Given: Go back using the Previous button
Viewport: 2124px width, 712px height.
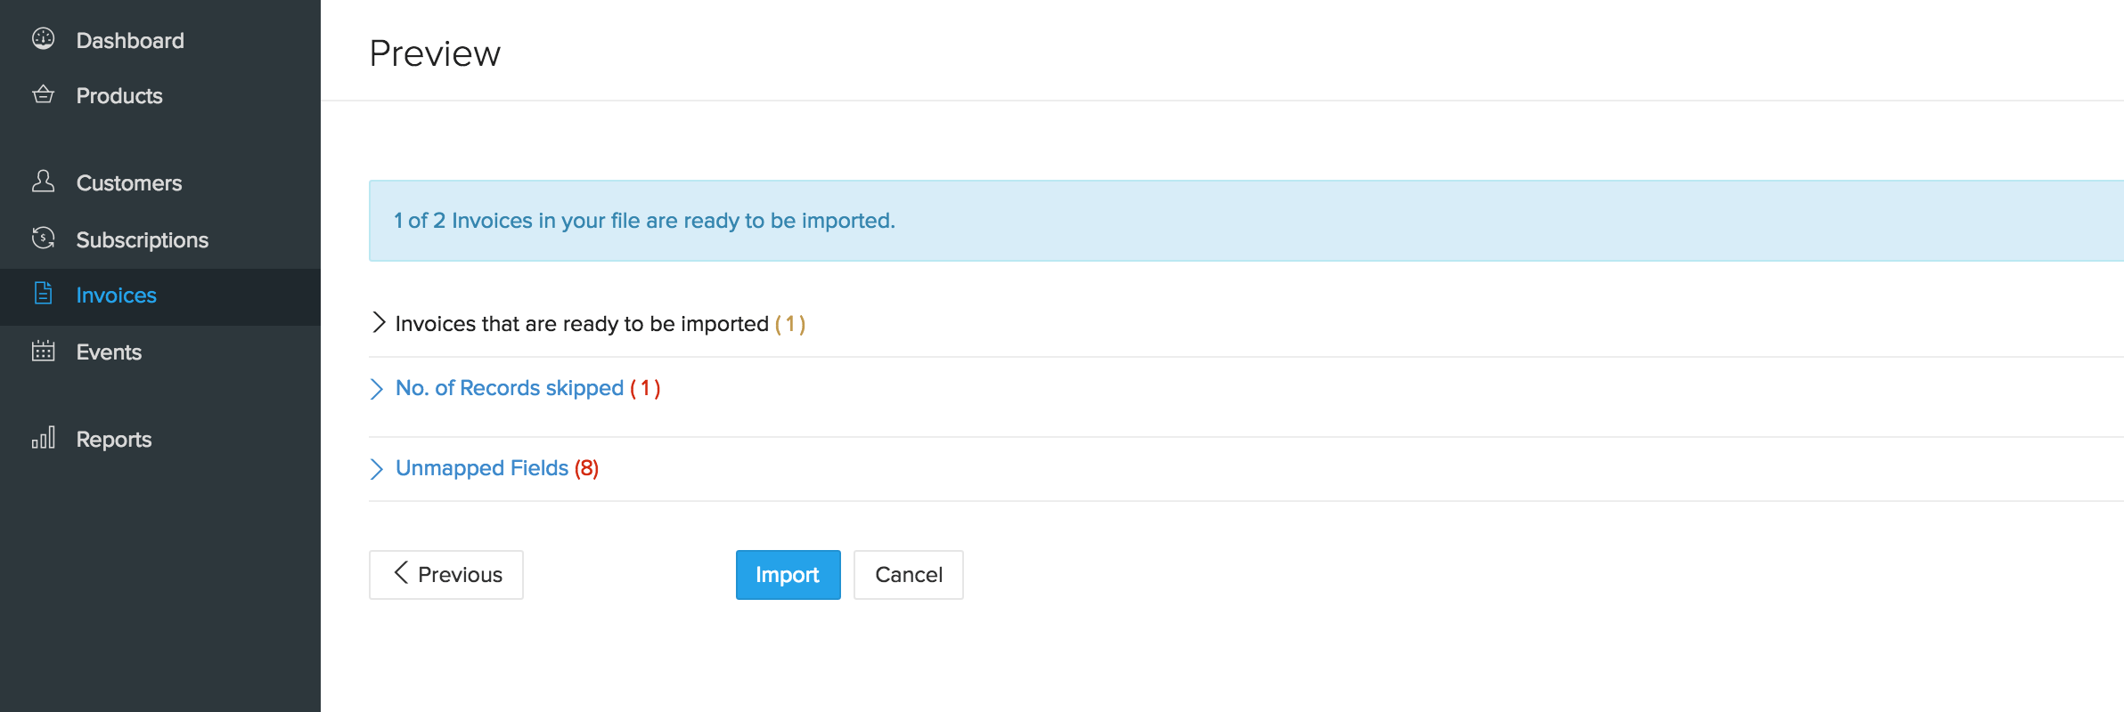Looking at the screenshot, I should (x=445, y=575).
